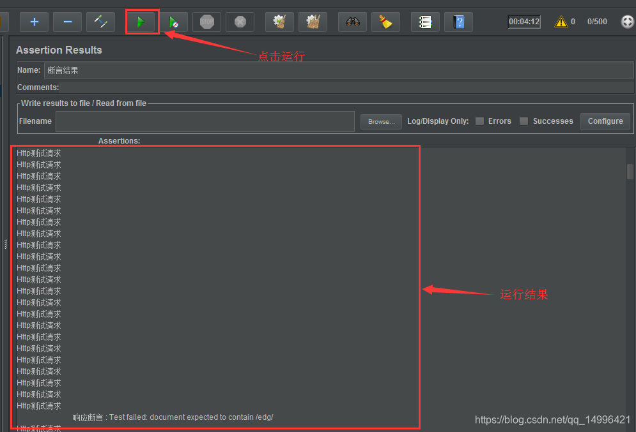Click the Remove (minus) toolbar icon
The image size is (636, 432).
coord(67,22)
